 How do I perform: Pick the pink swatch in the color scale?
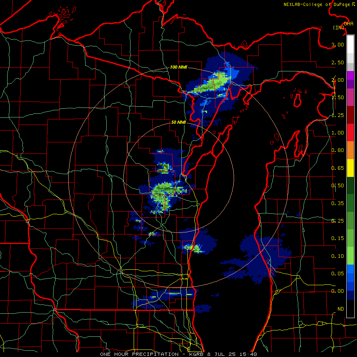click(350, 98)
